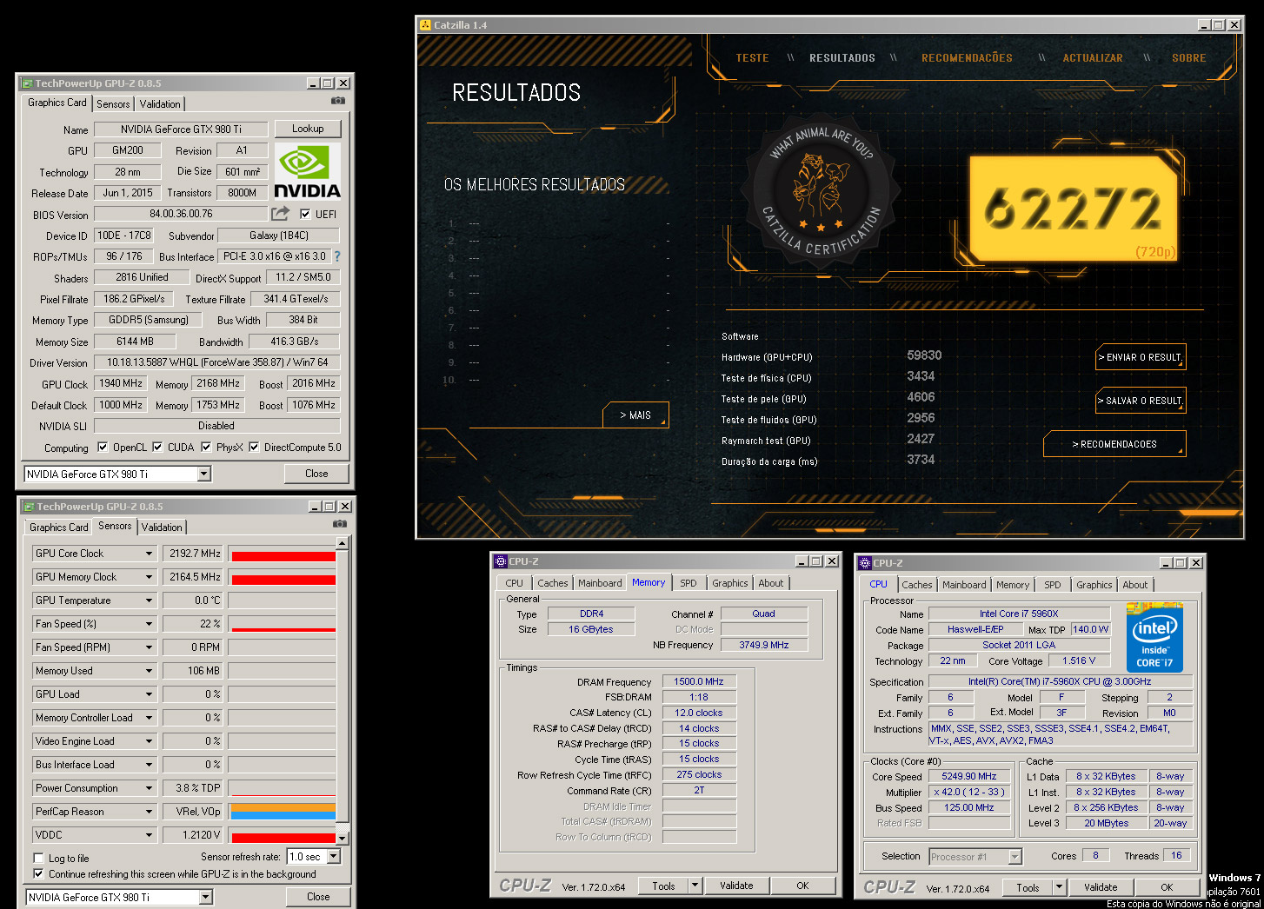
Task: Expand the Fan Speed (%) sensor dropdown
Action: click(x=149, y=624)
